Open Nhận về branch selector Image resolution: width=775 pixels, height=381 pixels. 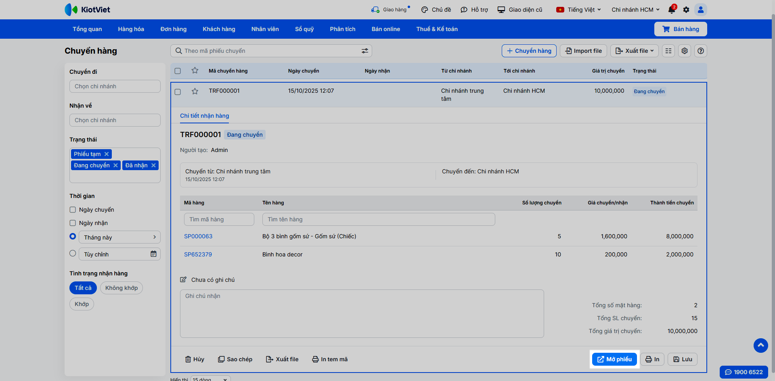(115, 120)
